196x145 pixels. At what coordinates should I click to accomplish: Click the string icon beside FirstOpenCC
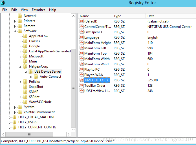coord(82,32)
